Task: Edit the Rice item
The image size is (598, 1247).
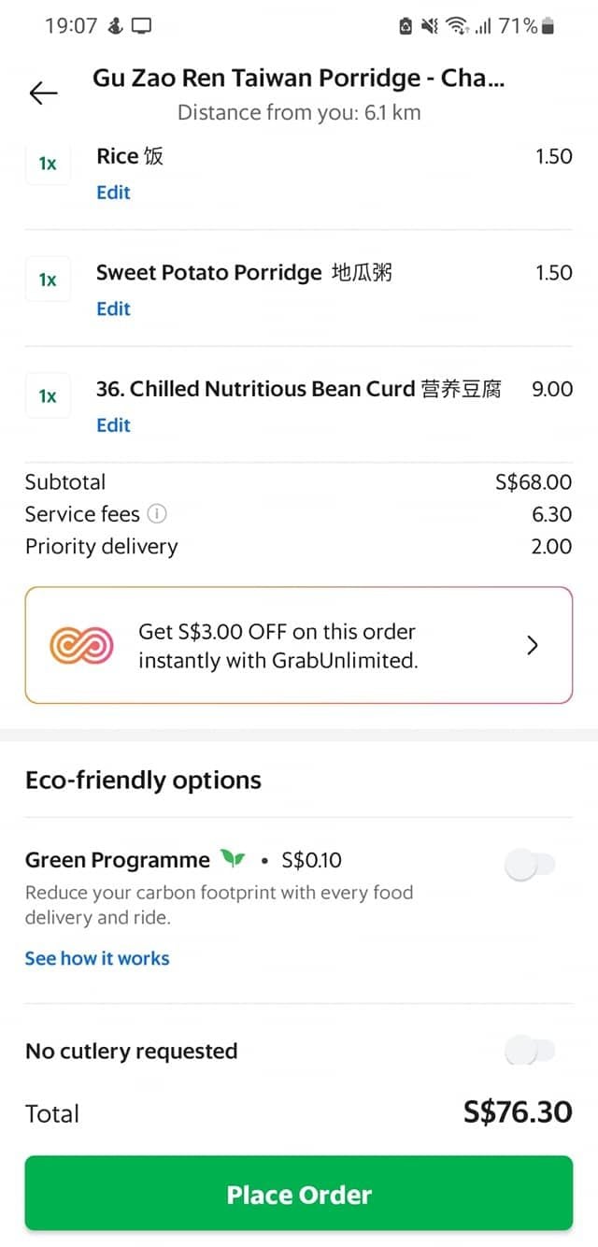Action: 113,193
